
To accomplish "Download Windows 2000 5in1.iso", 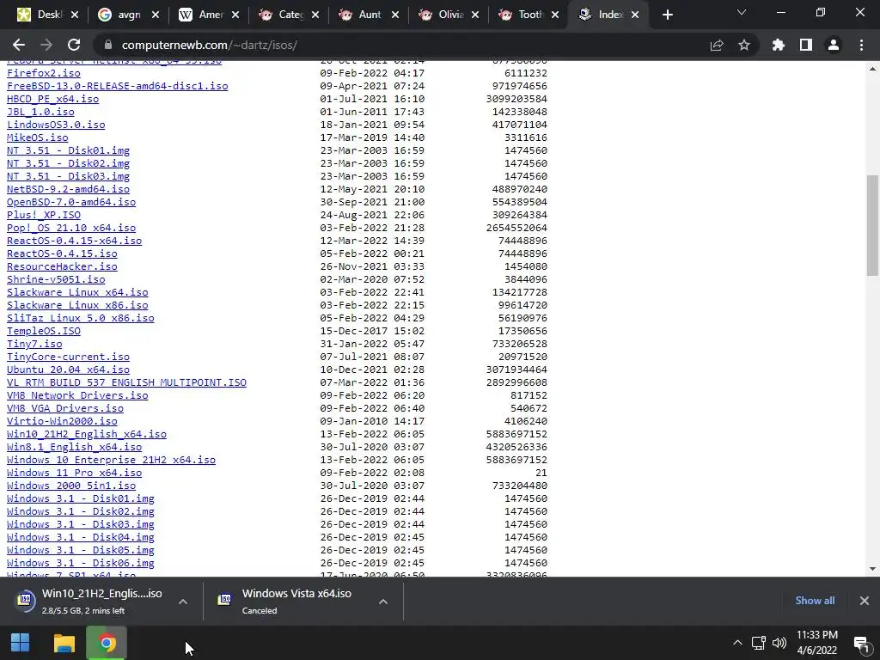I will (x=71, y=486).
